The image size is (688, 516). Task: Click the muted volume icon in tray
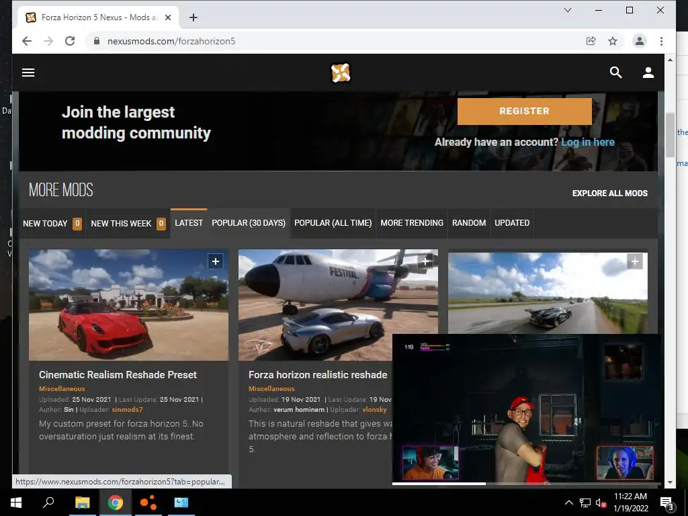click(x=601, y=503)
